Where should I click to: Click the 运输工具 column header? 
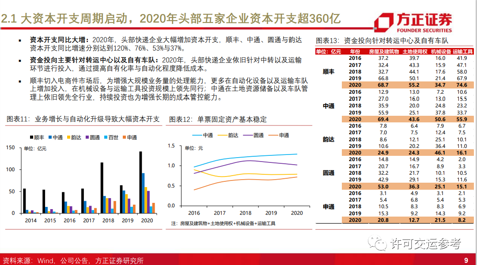point(463,52)
